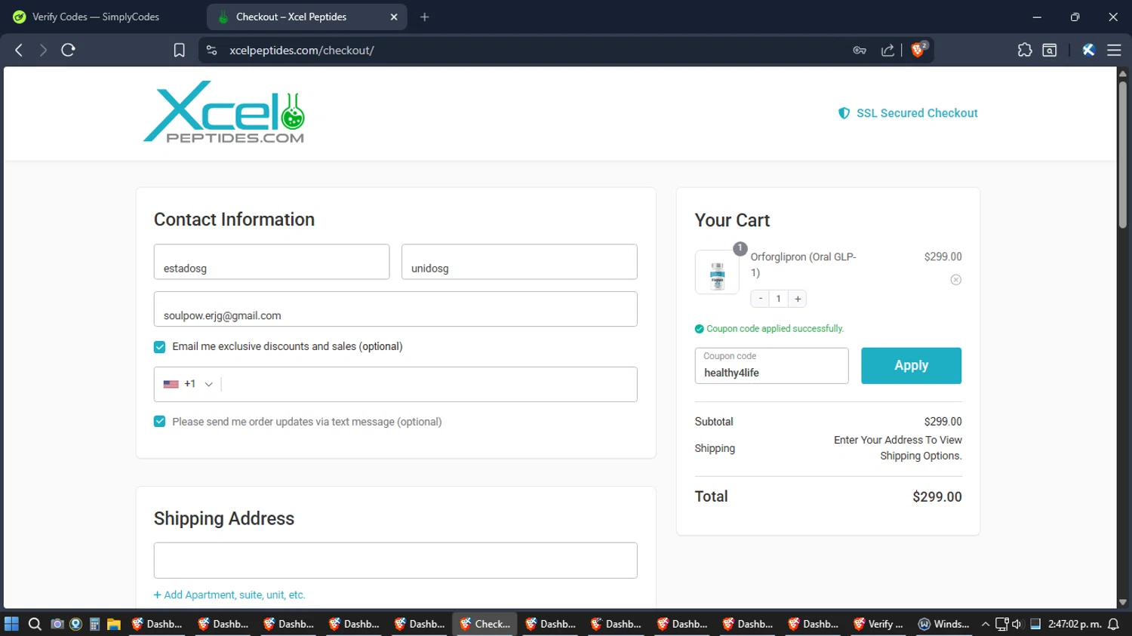This screenshot has width=1132, height=636.
Task: Click the Orforglipron product thumbnail
Action: (717, 272)
